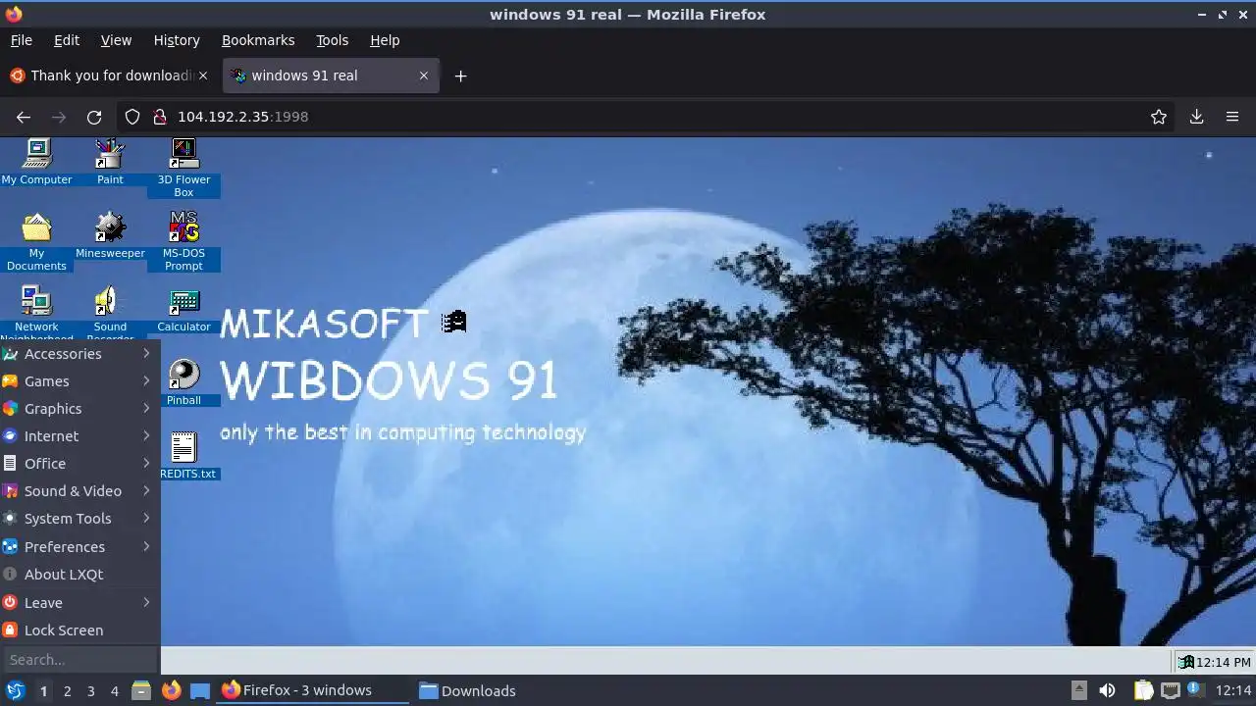
Task: Close the 'windows 91 real' tab
Action: [x=424, y=76]
